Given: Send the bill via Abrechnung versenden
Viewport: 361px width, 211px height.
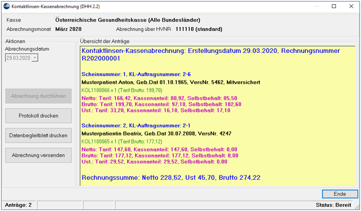Looking at the screenshot, I should tap(38, 155).
